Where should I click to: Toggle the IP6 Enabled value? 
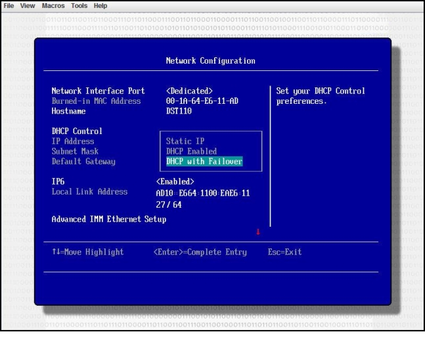pyautogui.click(x=175, y=181)
